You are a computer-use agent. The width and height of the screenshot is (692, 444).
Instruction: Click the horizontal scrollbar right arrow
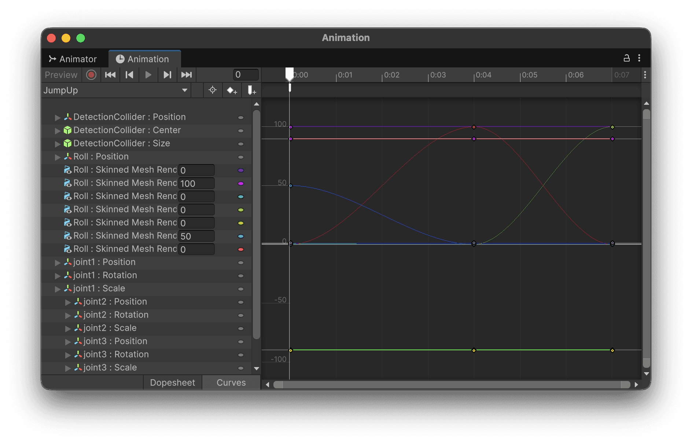pos(636,385)
